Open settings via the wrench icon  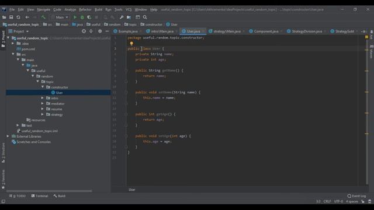coord(122,17)
